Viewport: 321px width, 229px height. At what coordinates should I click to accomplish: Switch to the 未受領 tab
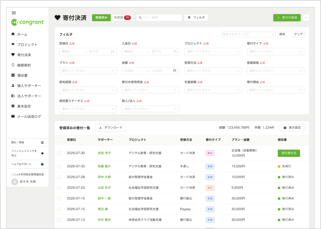tap(122, 17)
